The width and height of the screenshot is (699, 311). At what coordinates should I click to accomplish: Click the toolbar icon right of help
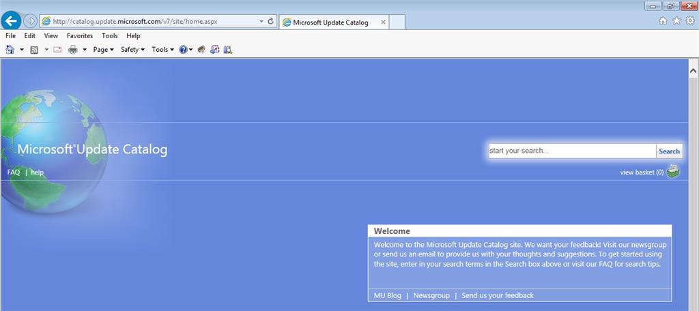tap(201, 50)
